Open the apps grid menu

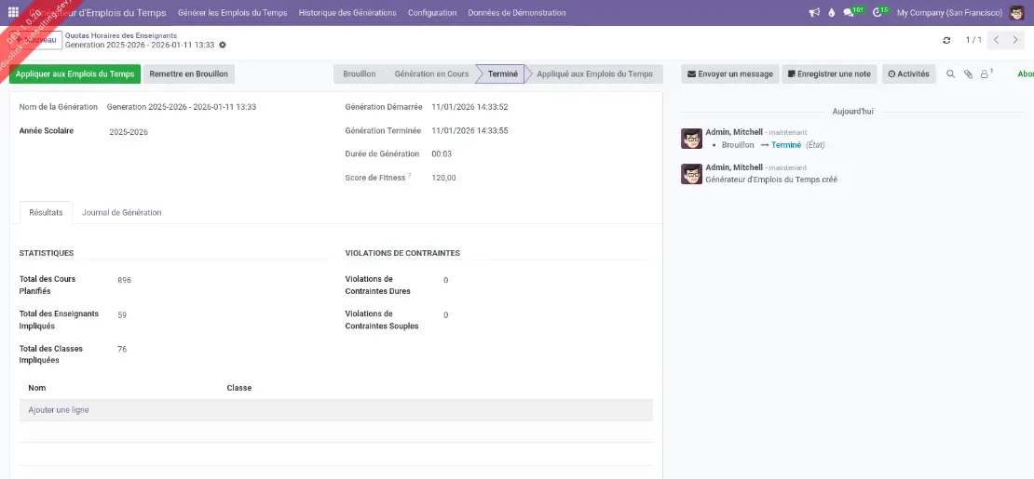coord(13,13)
